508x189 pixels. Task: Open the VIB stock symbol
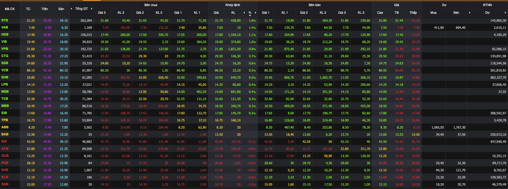pos(4,42)
